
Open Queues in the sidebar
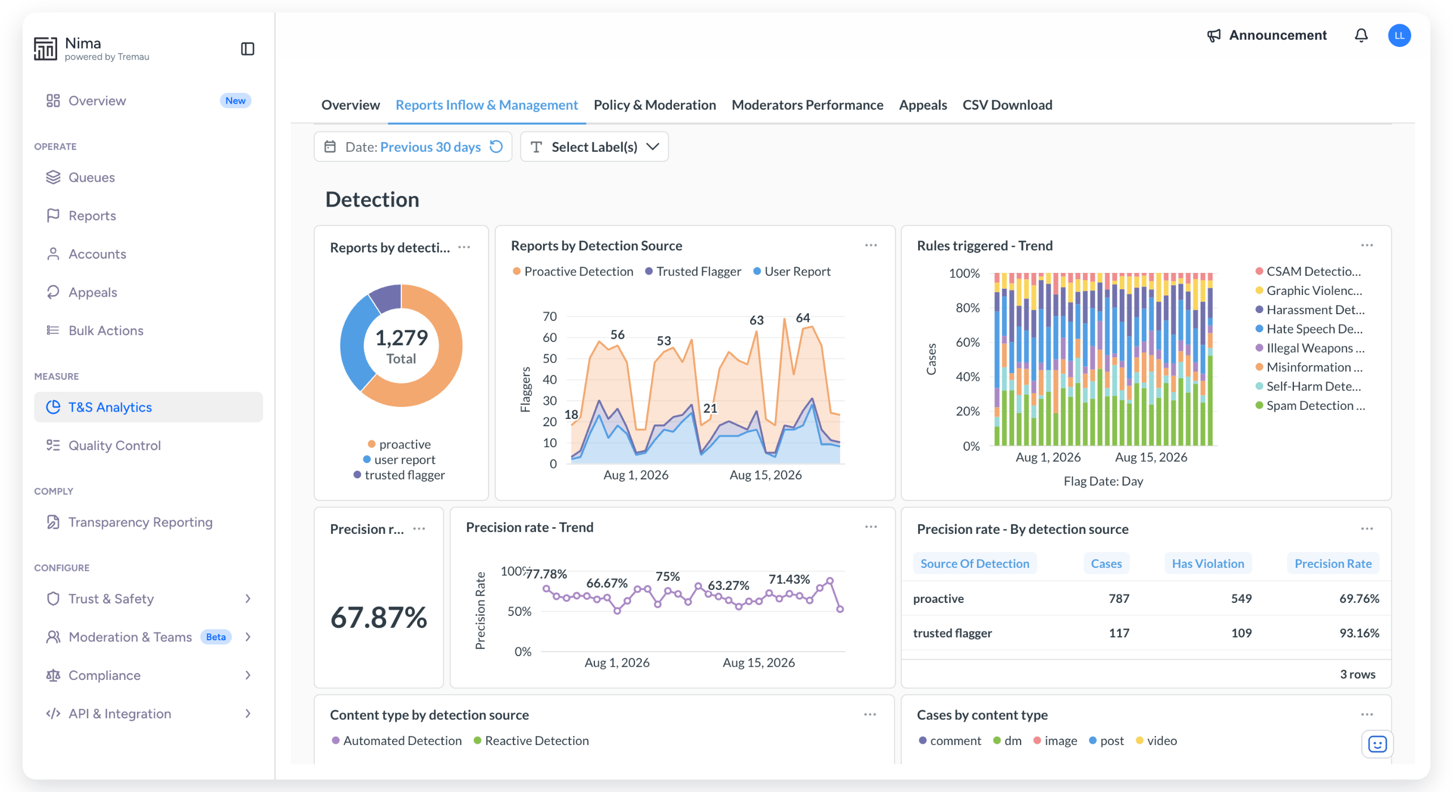148,178
